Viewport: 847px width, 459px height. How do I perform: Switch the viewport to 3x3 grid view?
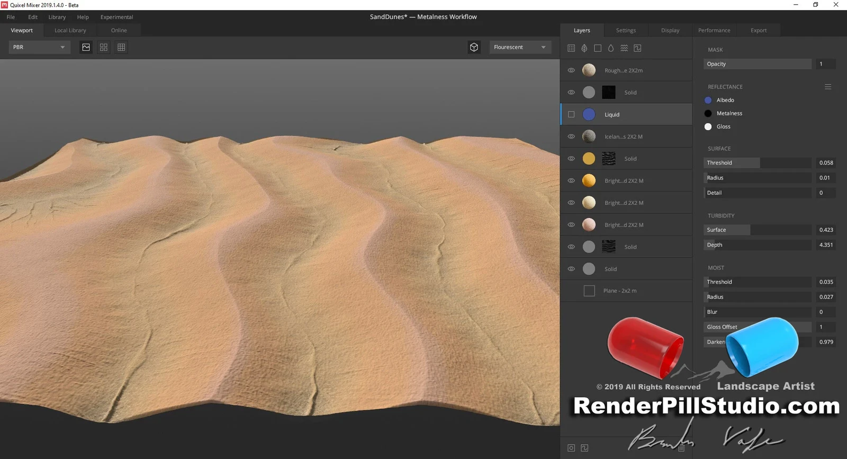[x=121, y=47]
